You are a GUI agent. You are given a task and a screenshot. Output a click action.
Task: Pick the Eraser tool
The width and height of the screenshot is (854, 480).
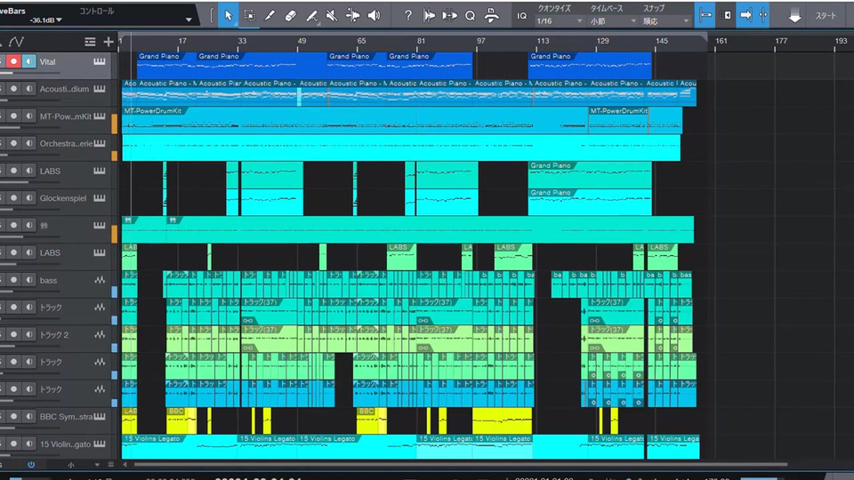[290, 15]
